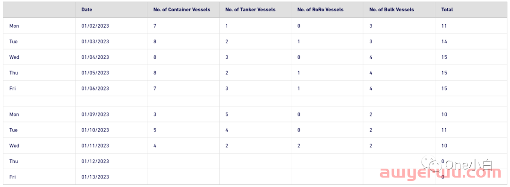Click the No. of Bulk Vessels header
Viewport: 510px width, 187px height.
pyautogui.click(x=391, y=10)
